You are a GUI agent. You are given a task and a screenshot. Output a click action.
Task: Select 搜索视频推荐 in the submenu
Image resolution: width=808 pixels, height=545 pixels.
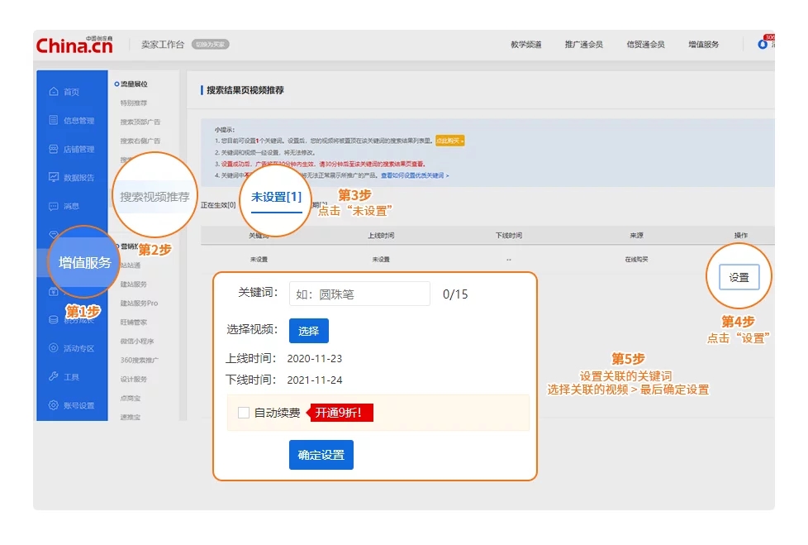coord(154,198)
